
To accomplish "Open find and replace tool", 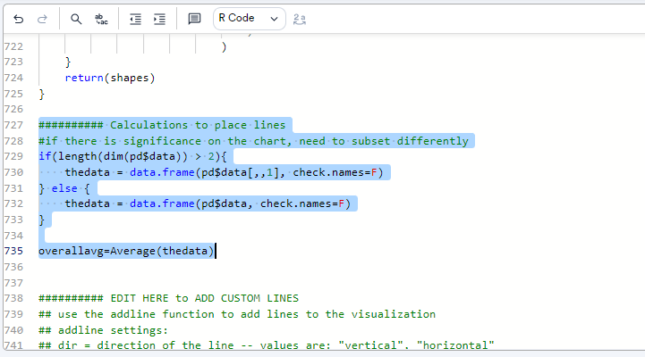I will 101,18.
